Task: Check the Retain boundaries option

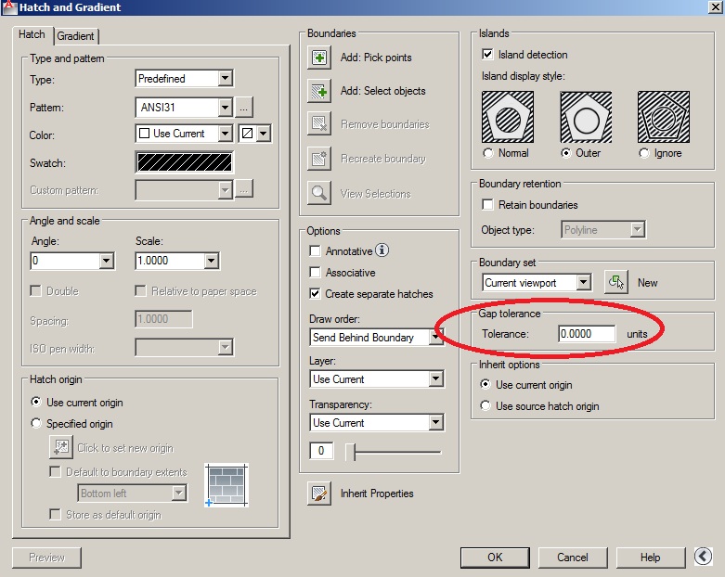Action: click(487, 205)
